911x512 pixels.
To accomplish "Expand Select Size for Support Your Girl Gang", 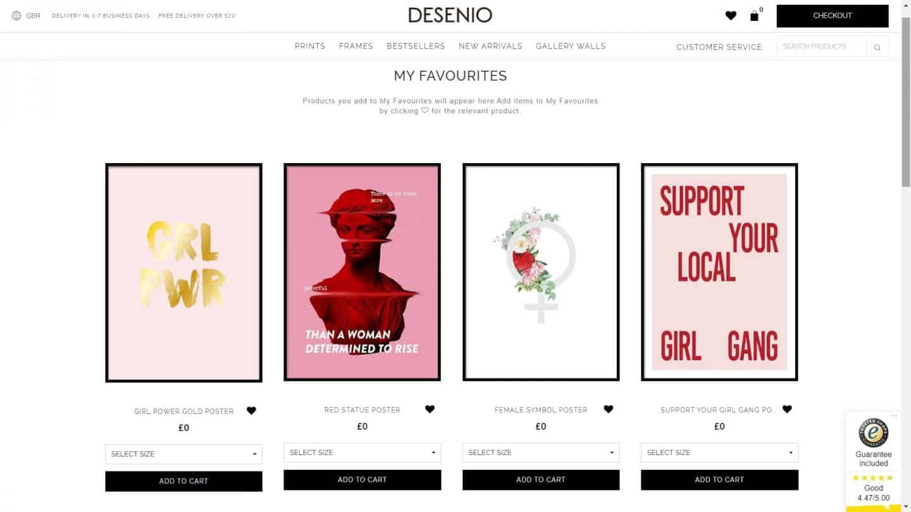I will pos(719,453).
